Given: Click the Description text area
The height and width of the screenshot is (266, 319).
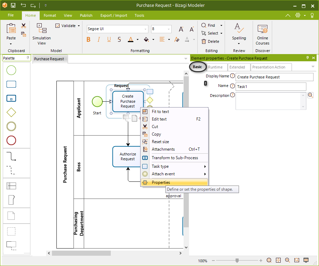Looking at the screenshot, I should click(271, 101).
